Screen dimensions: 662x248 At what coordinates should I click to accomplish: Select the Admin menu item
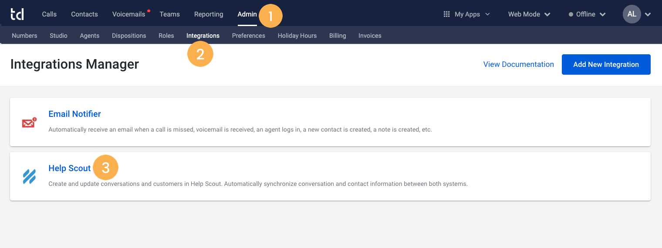pyautogui.click(x=247, y=14)
